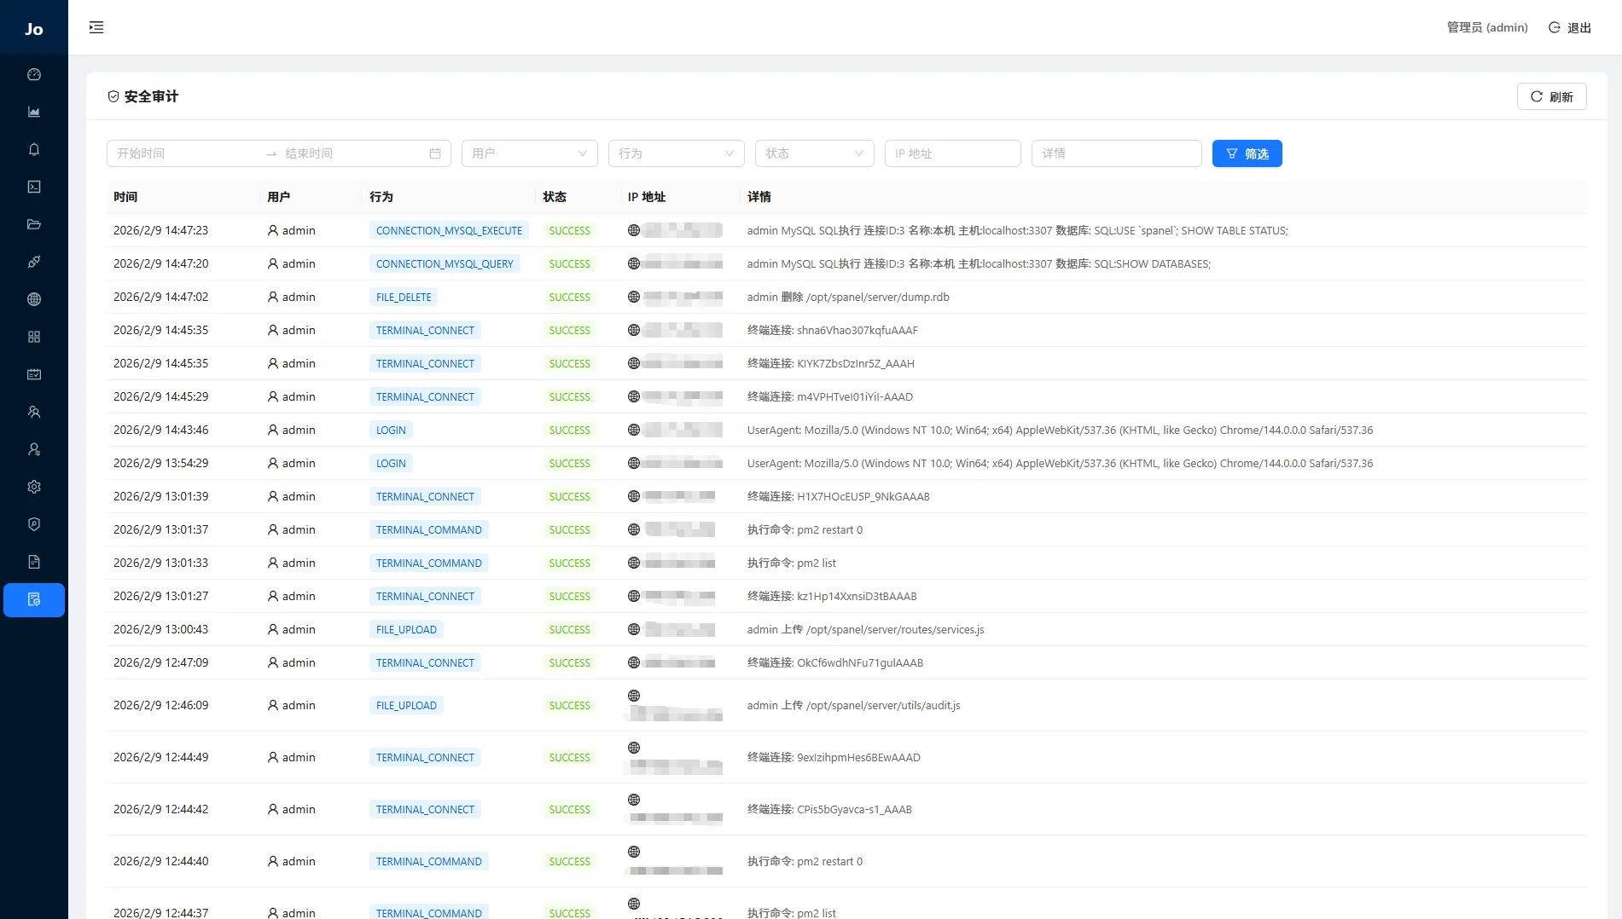
Task: Expand the 状态 filter dropdown
Action: click(814, 153)
